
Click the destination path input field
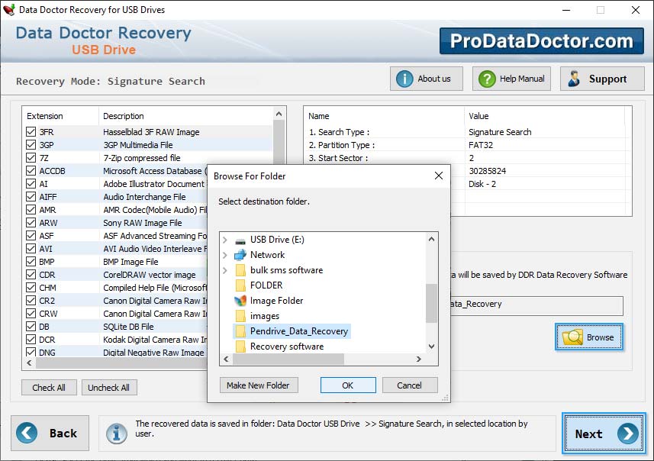click(x=536, y=306)
